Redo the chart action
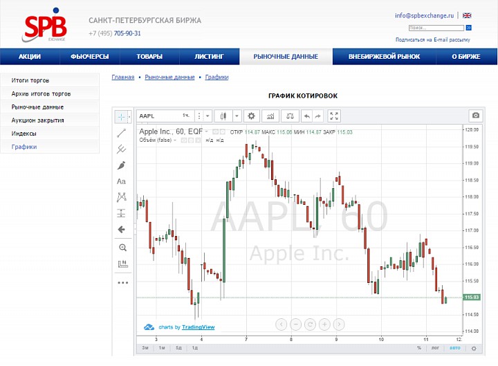 pos(318,116)
